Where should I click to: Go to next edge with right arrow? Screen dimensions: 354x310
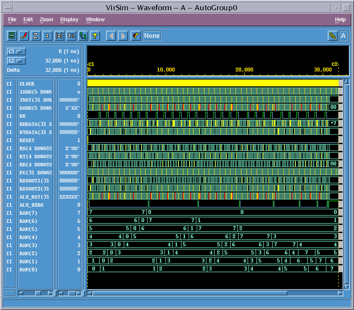click(123, 36)
